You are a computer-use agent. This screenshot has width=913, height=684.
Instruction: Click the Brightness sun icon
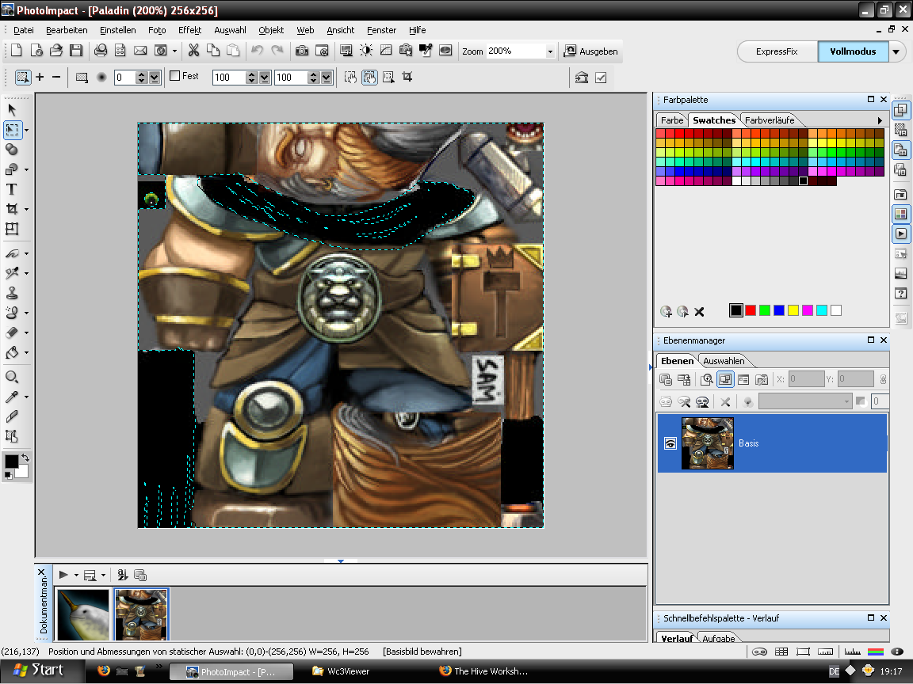(x=366, y=51)
